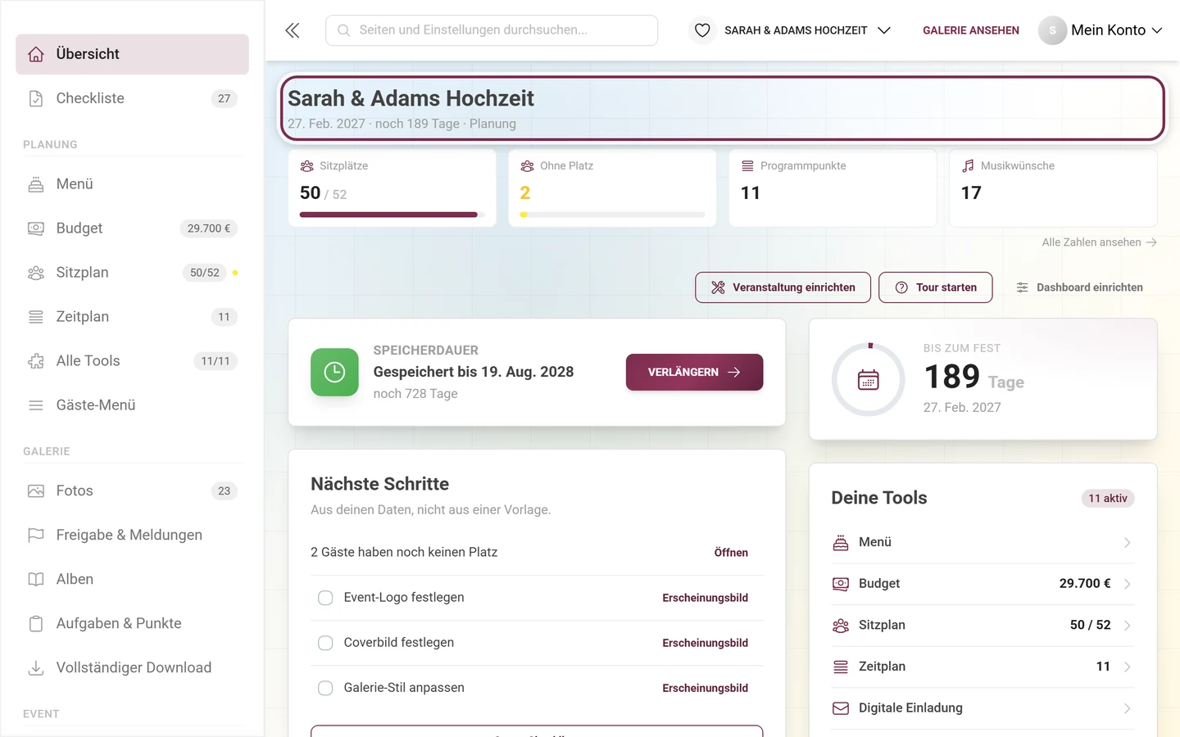Click the Budget banknote icon in Deine Tools
The image size is (1180, 737).
pos(841,584)
